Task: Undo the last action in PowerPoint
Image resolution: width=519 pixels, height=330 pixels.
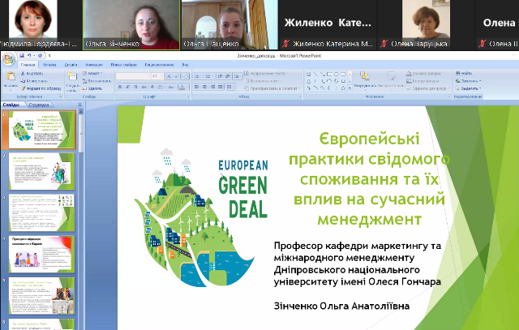Action: pyautogui.click(x=29, y=56)
